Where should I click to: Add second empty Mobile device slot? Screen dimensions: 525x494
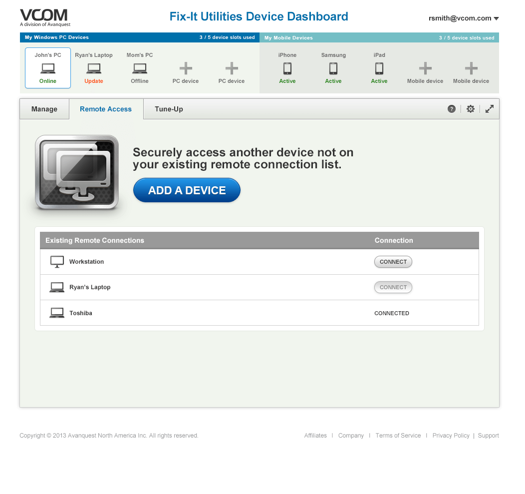pyautogui.click(x=471, y=68)
